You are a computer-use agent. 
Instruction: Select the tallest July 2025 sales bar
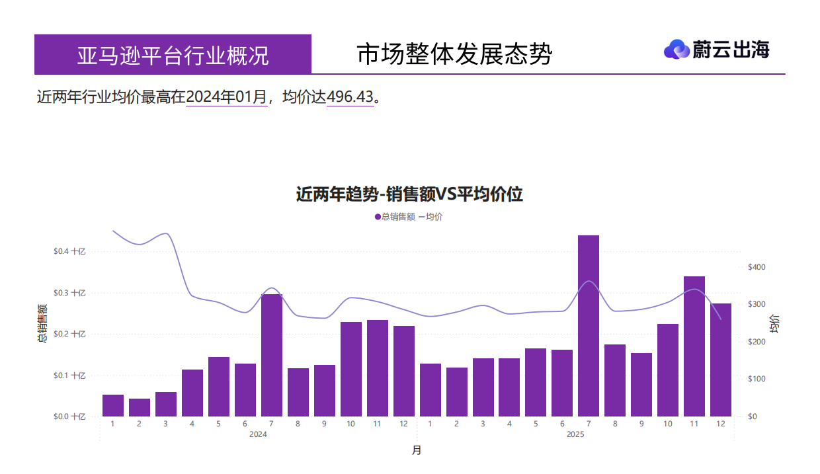(587, 324)
